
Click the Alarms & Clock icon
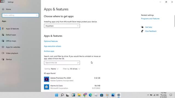(x=46, y=87)
